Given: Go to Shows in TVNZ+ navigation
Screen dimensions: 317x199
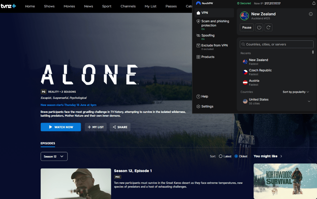Looking at the screenshot, I should [49, 6].
